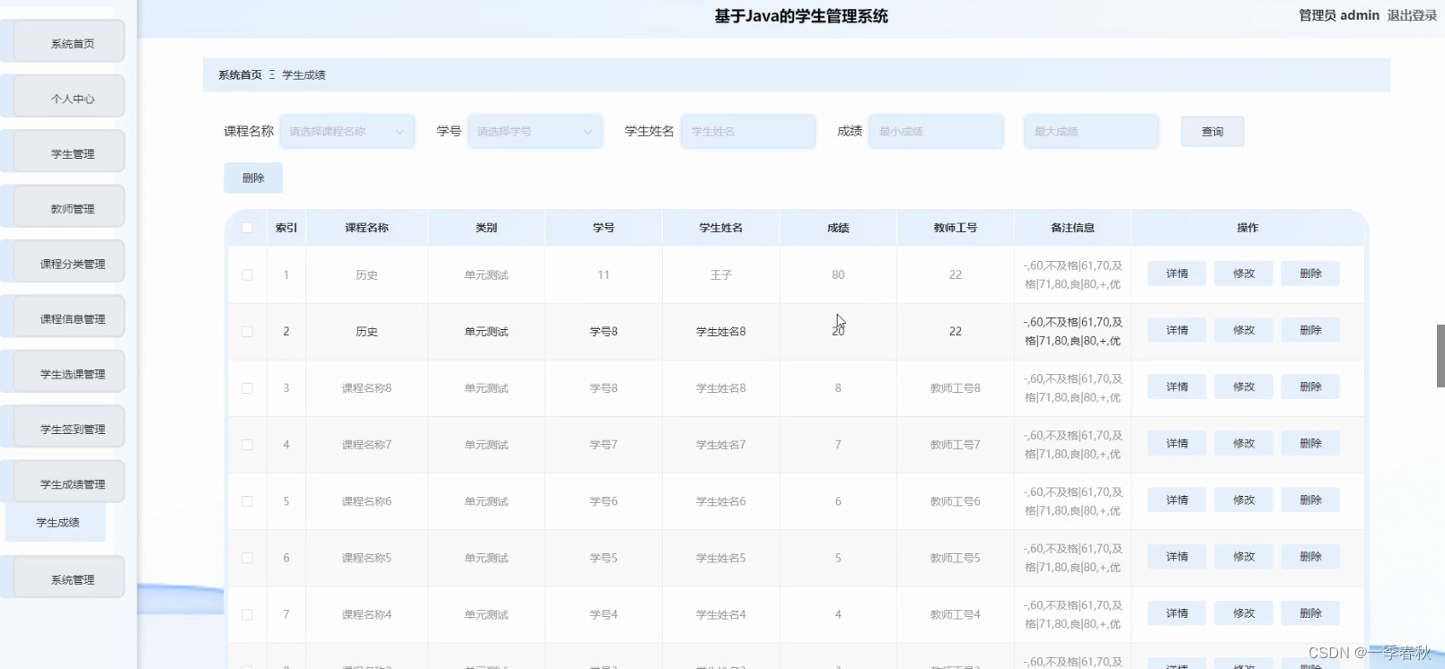Image resolution: width=1445 pixels, height=669 pixels.
Task: Click 修改 for 课程名称7 row
Action: click(1243, 443)
